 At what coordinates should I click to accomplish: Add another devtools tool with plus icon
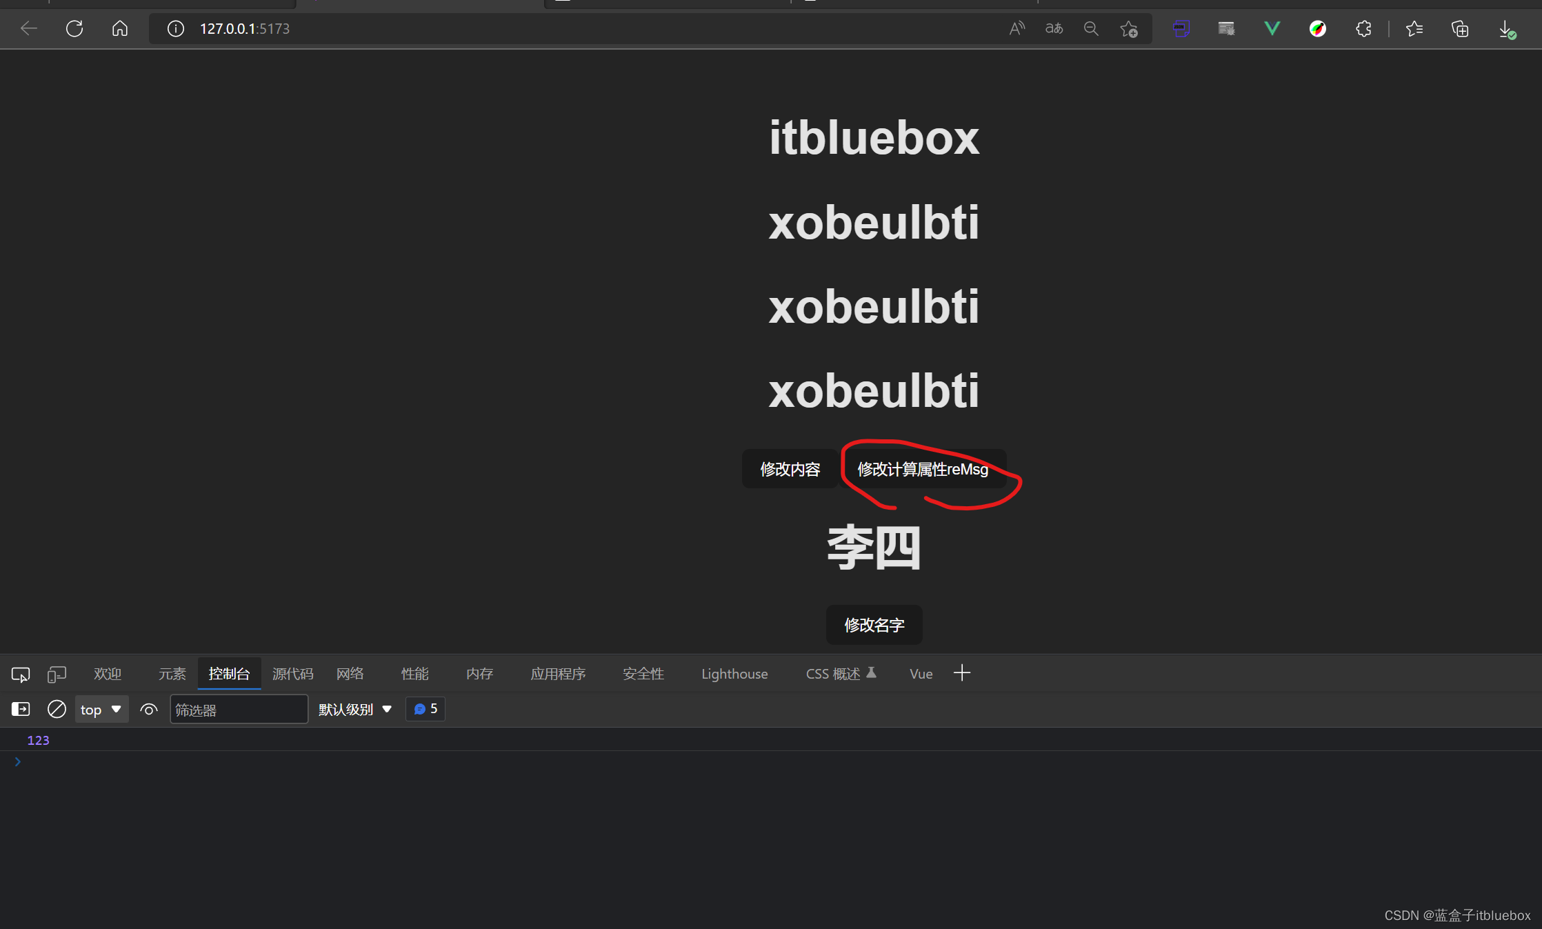tap(962, 673)
